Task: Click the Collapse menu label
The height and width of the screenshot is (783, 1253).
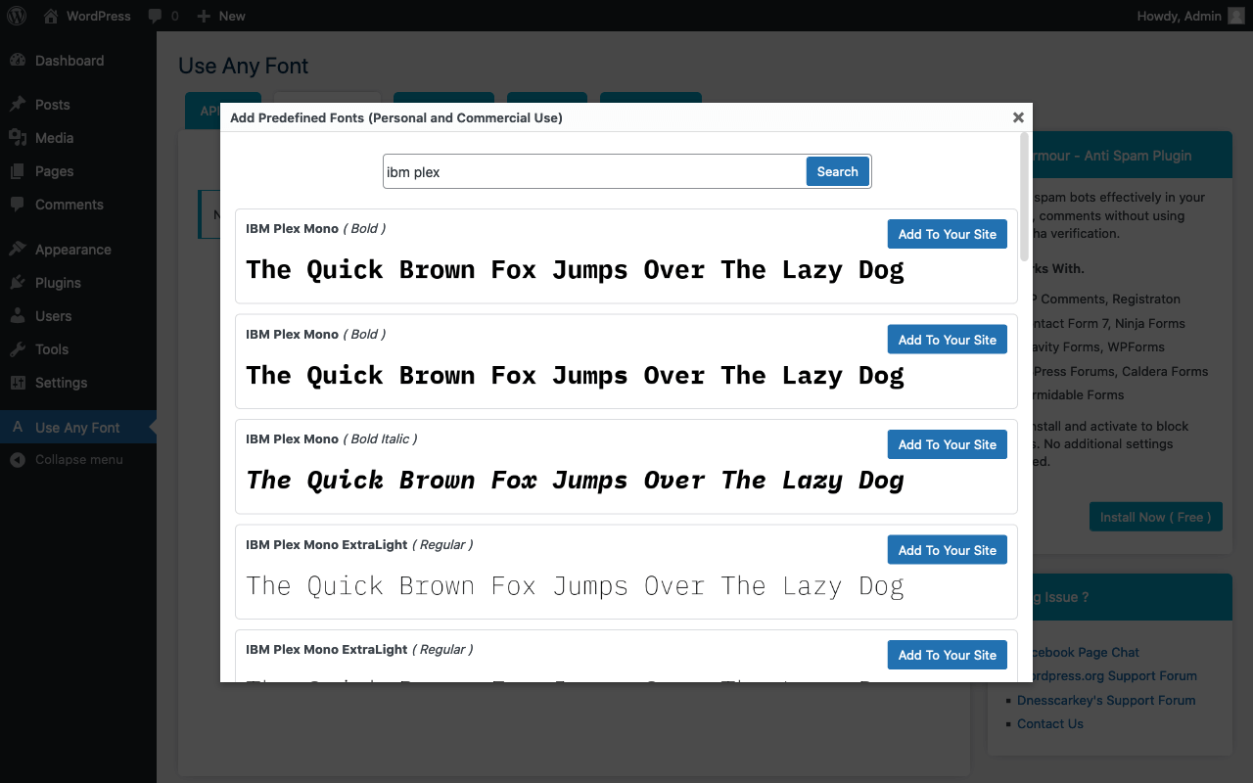Action: pos(79,460)
